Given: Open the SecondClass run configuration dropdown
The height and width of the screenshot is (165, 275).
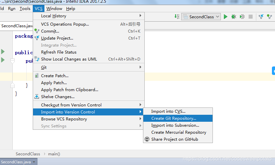Looking at the screenshot, I should (201, 17).
